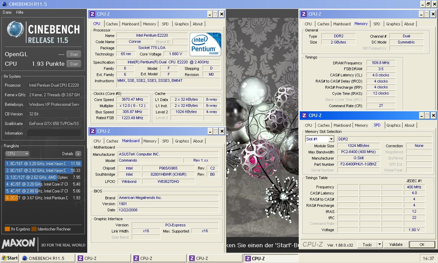Click the Details arrow button in Rangliste
The image size is (438, 263).
[x=78, y=154]
